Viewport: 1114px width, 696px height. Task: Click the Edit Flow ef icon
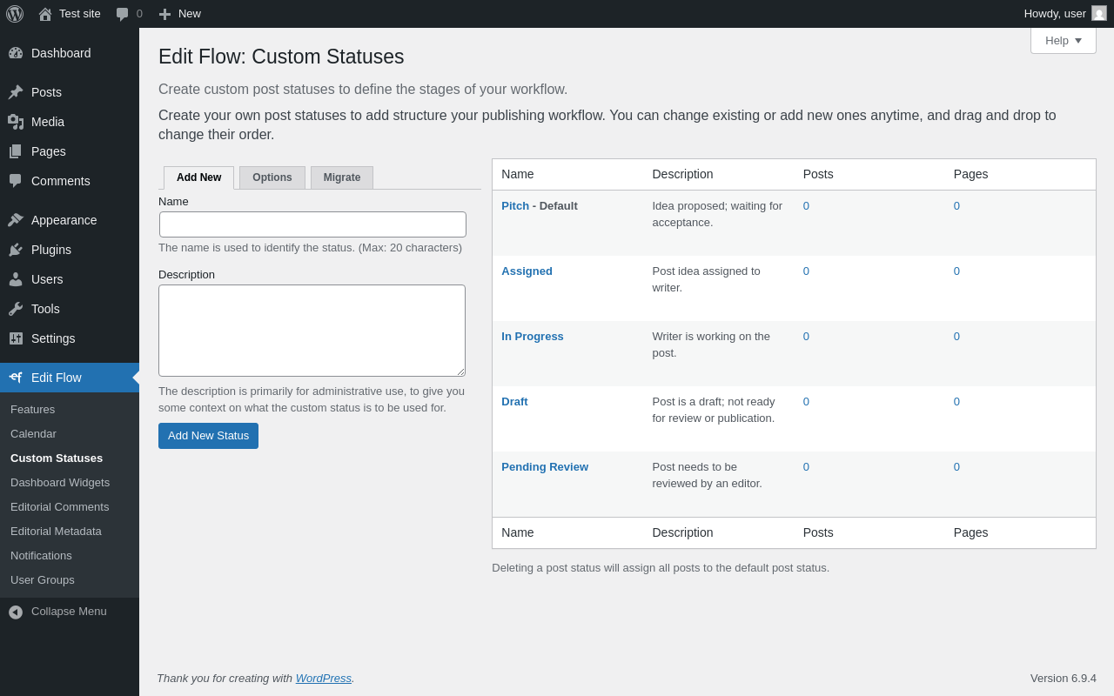click(x=16, y=378)
